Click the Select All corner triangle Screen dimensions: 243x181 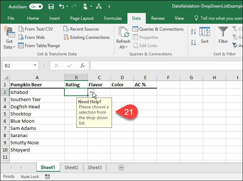6,77
